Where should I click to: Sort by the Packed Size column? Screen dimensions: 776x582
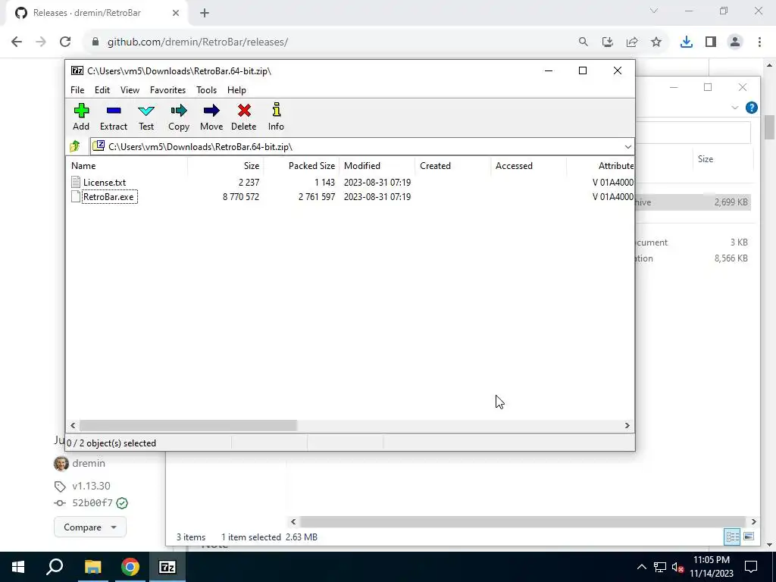click(x=302, y=166)
